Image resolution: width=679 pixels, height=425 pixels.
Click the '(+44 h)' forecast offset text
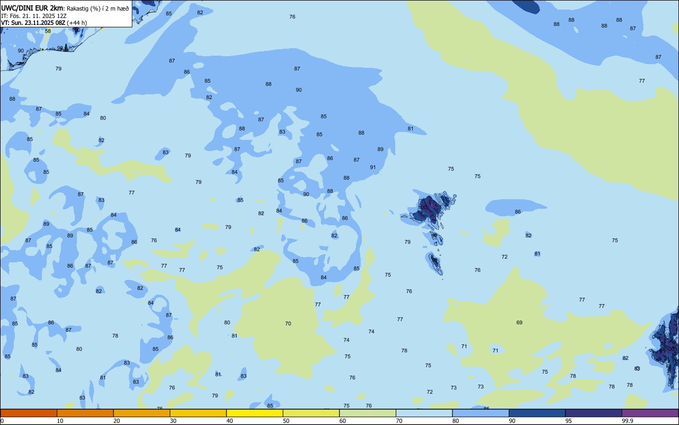coord(77,23)
